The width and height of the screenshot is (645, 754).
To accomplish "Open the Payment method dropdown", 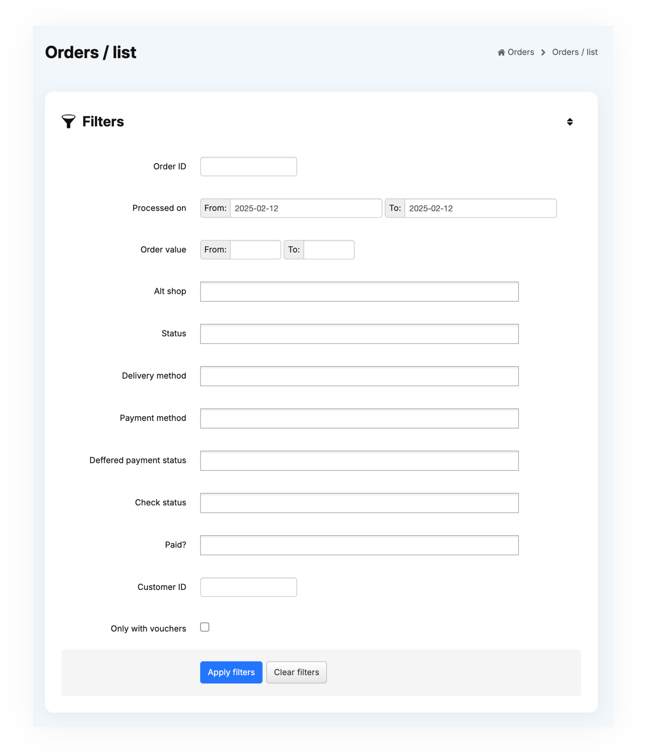I will [359, 418].
